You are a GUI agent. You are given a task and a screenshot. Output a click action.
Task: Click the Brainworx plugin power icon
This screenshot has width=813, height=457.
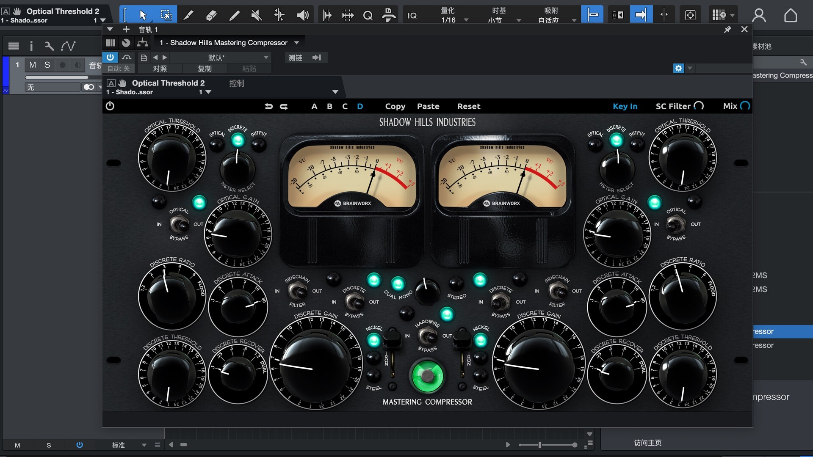(110, 106)
